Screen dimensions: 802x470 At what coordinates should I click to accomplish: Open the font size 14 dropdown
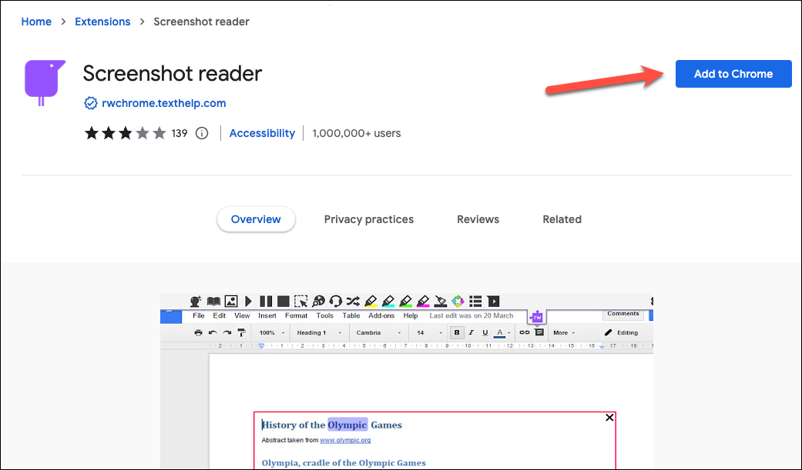pyautogui.click(x=429, y=332)
